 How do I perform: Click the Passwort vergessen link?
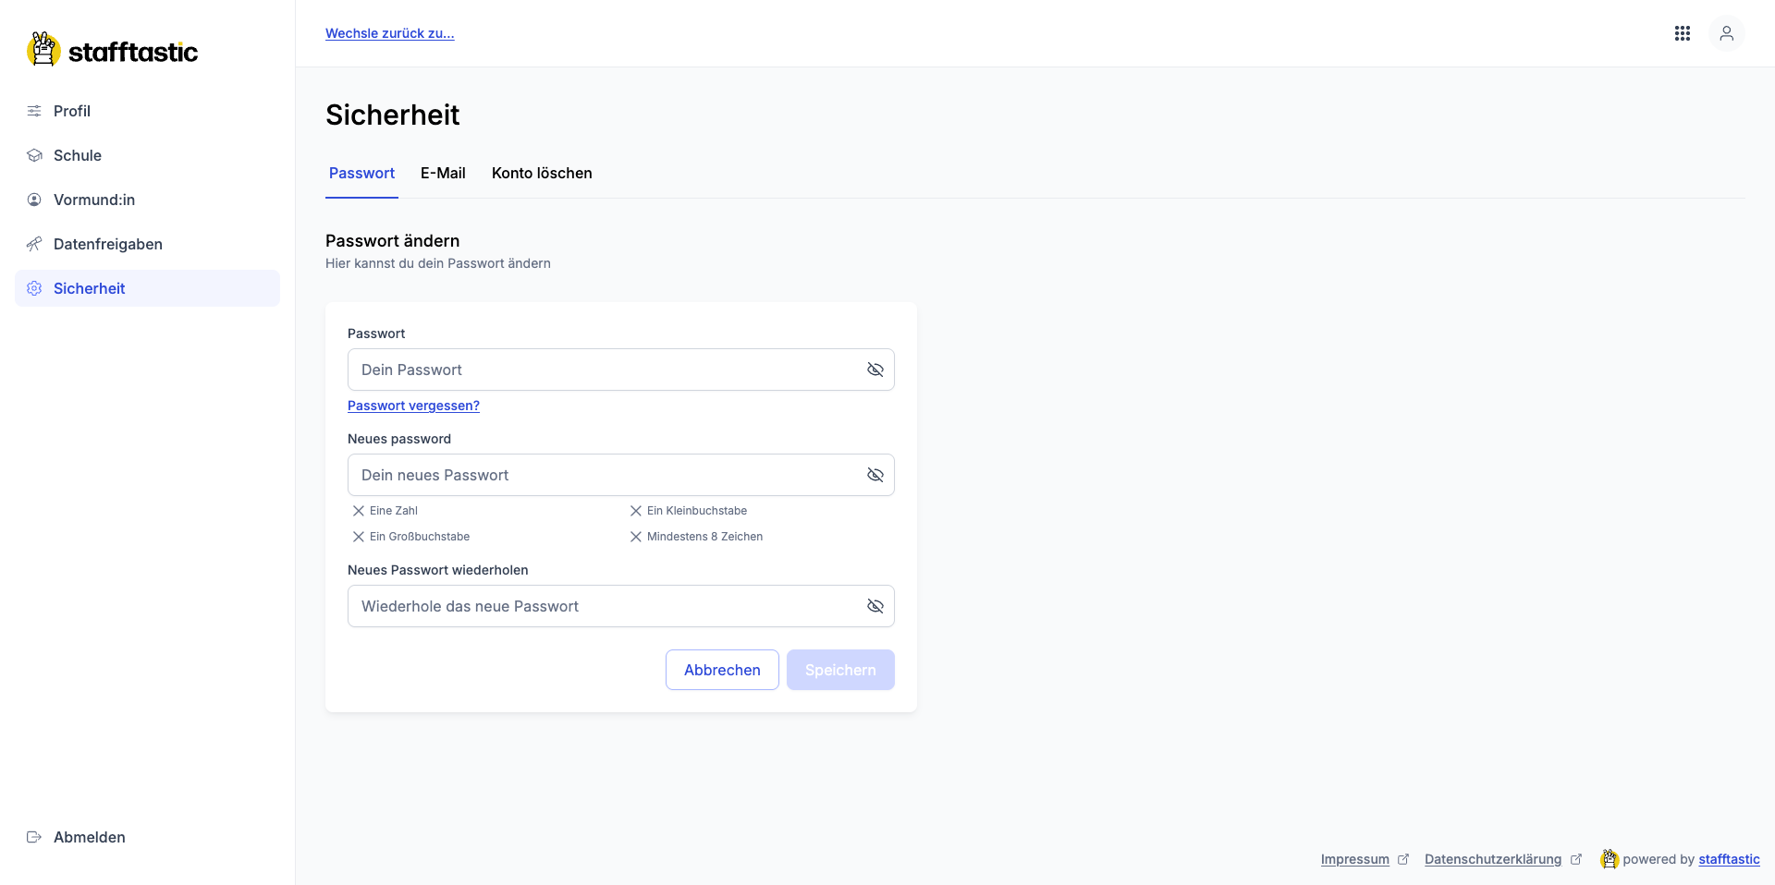point(412,406)
